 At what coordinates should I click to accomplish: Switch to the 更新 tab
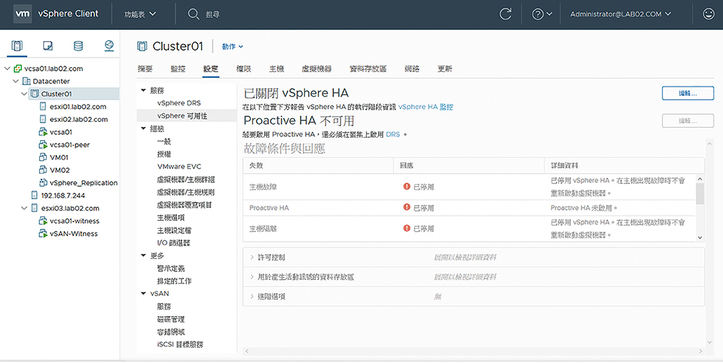(x=445, y=69)
